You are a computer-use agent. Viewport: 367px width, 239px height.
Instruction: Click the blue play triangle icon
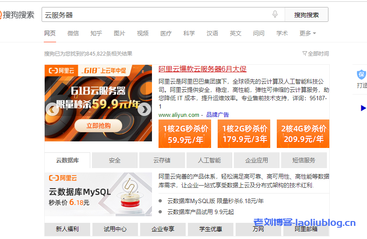pyautogui.click(x=363, y=108)
